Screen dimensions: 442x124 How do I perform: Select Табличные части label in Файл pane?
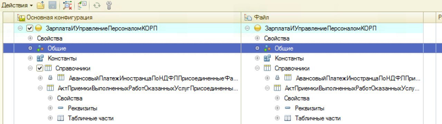pyautogui.click(x=318, y=118)
